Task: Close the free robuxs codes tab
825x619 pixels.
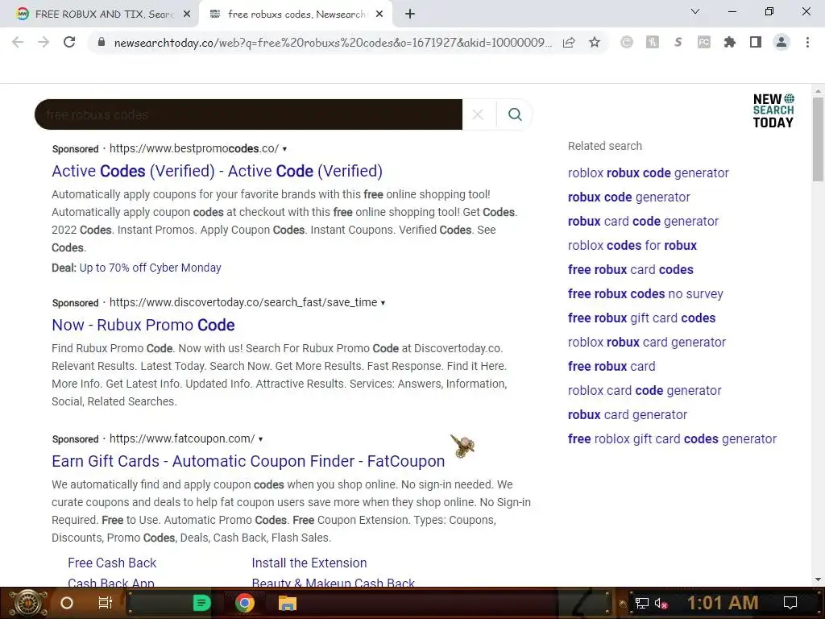Action: coord(379,15)
